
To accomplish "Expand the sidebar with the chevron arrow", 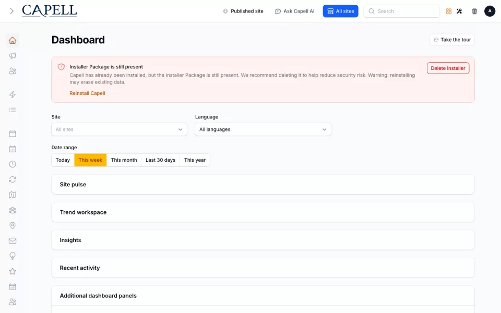I will [x=12, y=11].
